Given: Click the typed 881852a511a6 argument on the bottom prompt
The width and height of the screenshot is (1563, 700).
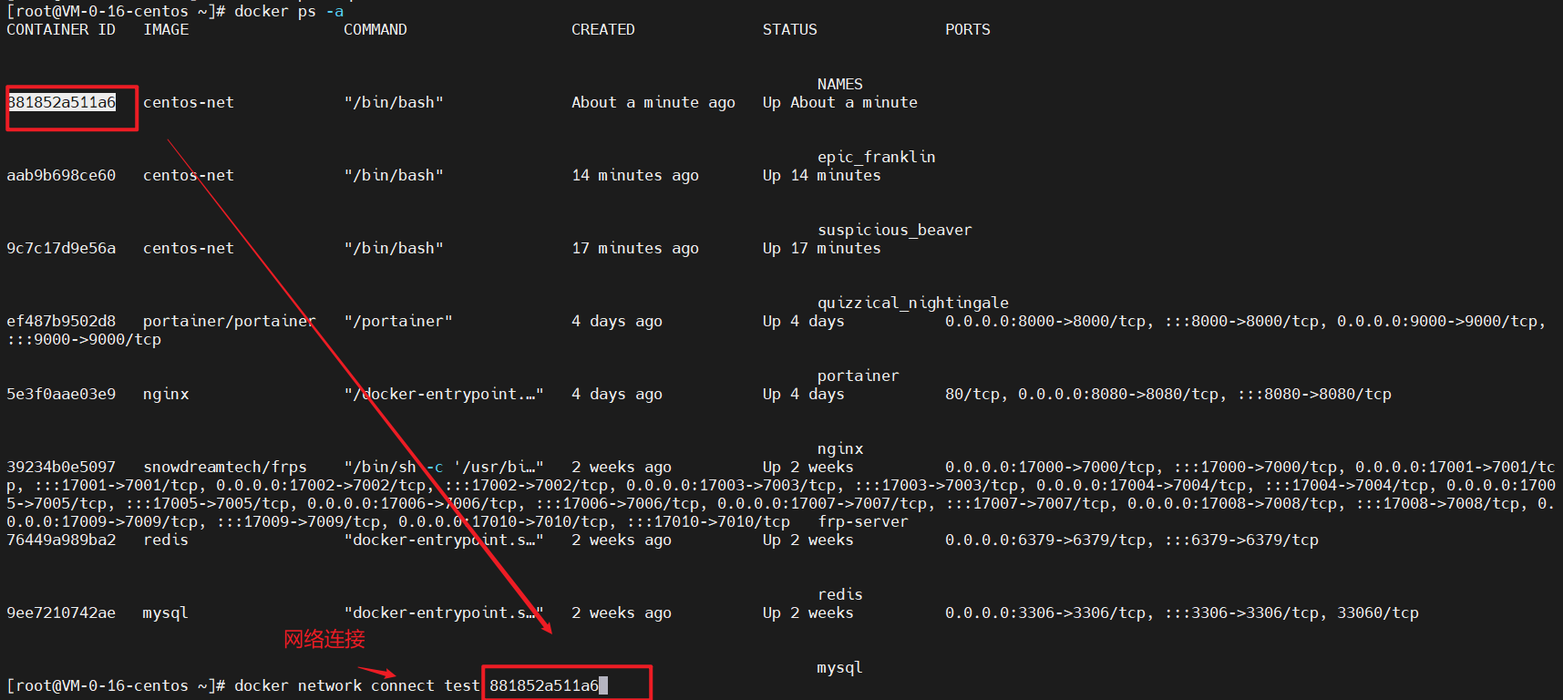Looking at the screenshot, I should [x=544, y=685].
